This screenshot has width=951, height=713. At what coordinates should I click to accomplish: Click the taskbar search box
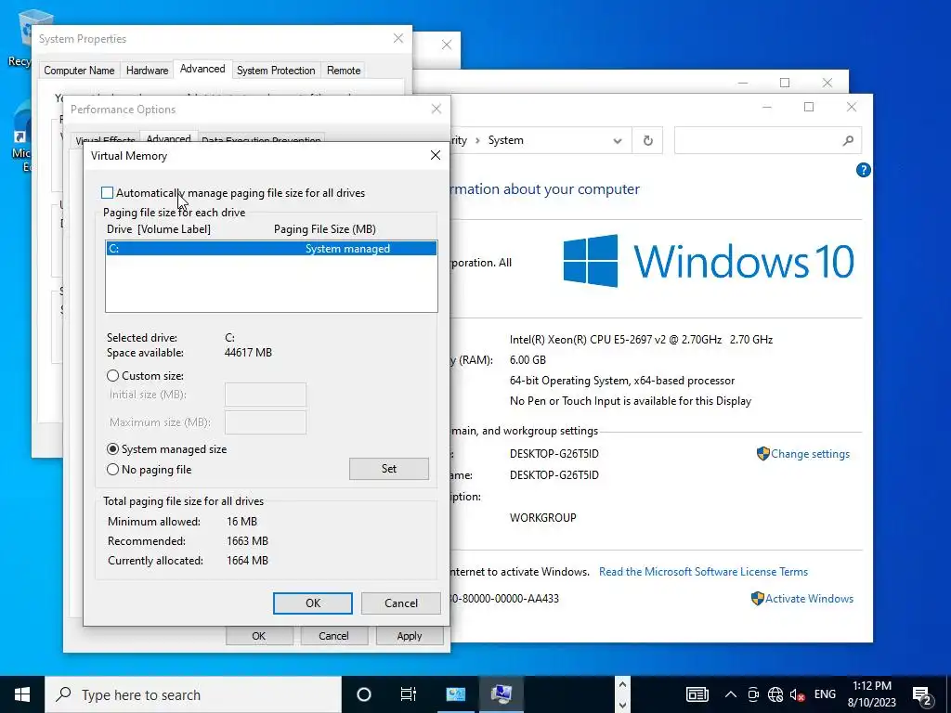click(193, 694)
